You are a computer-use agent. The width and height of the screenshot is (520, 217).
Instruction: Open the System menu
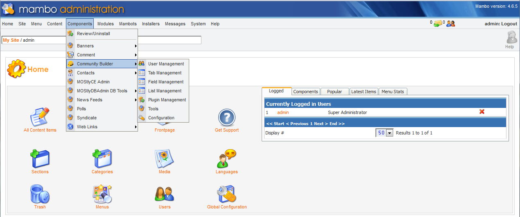click(198, 24)
